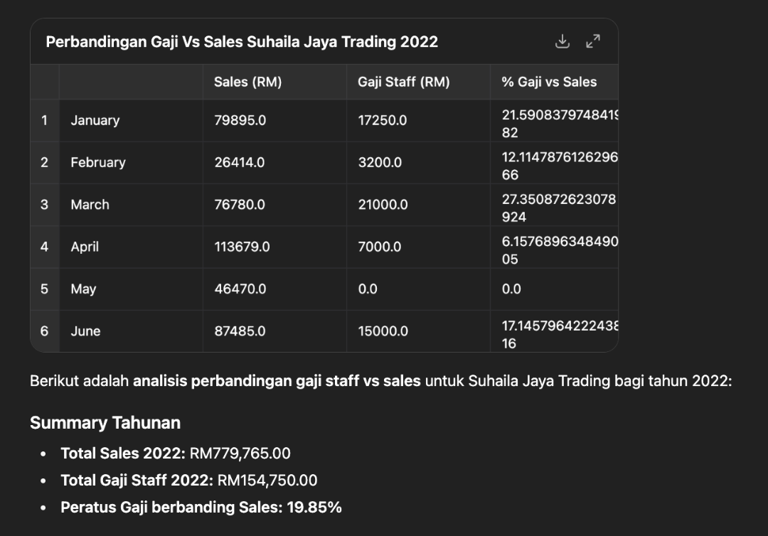
Task: Select June Gaji Staff cell 15000.0
Action: (x=383, y=331)
